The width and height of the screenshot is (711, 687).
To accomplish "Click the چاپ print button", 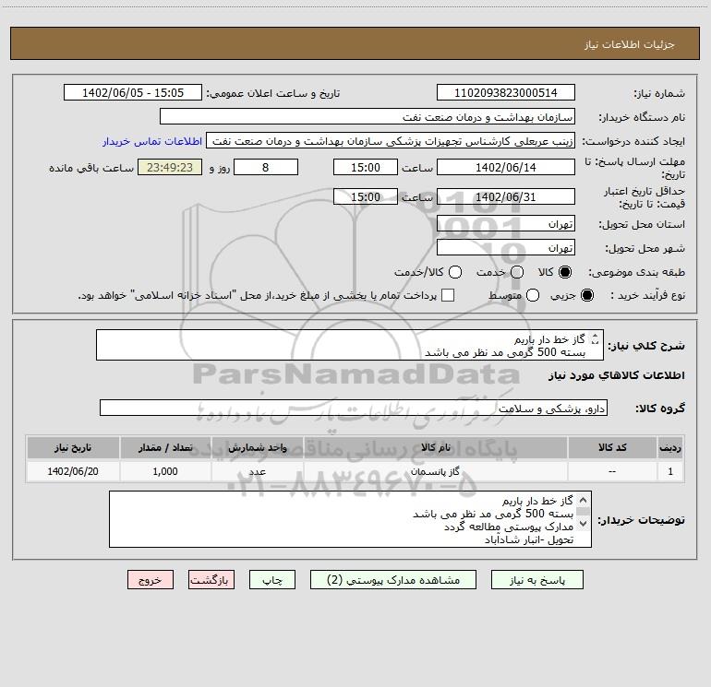I will pyautogui.click(x=272, y=580).
